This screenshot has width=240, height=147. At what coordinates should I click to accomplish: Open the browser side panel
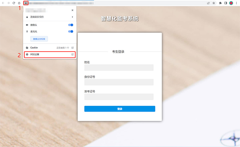coord(226,3)
